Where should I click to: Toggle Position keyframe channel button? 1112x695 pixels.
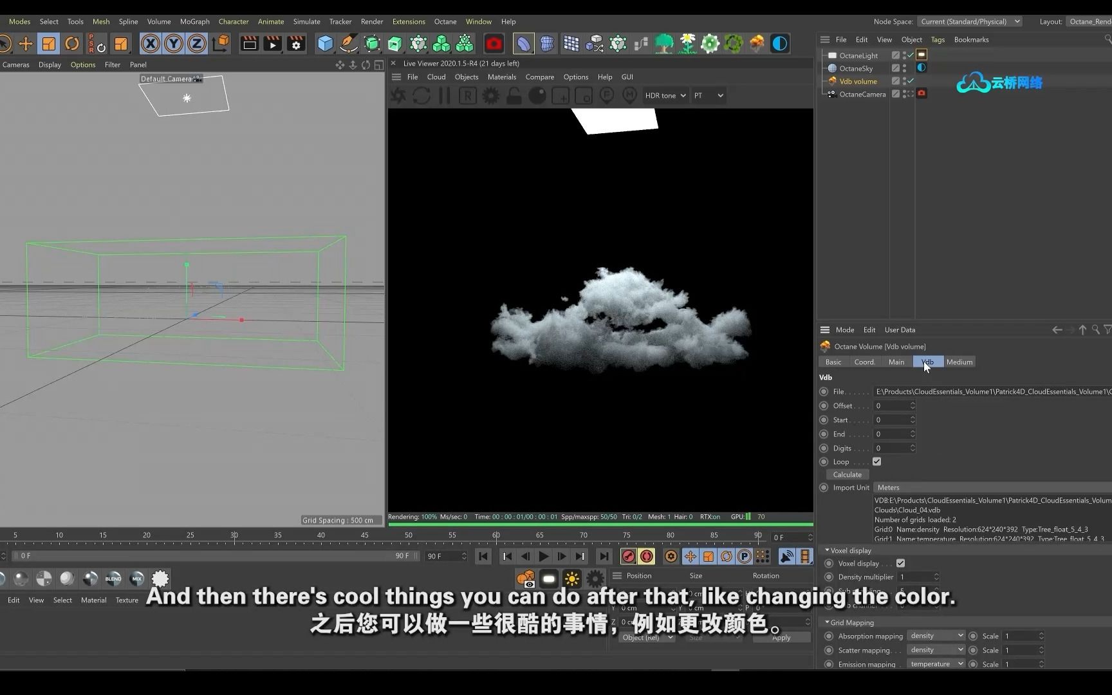coord(690,556)
